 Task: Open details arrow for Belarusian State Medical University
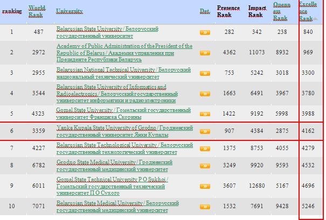(205, 207)
